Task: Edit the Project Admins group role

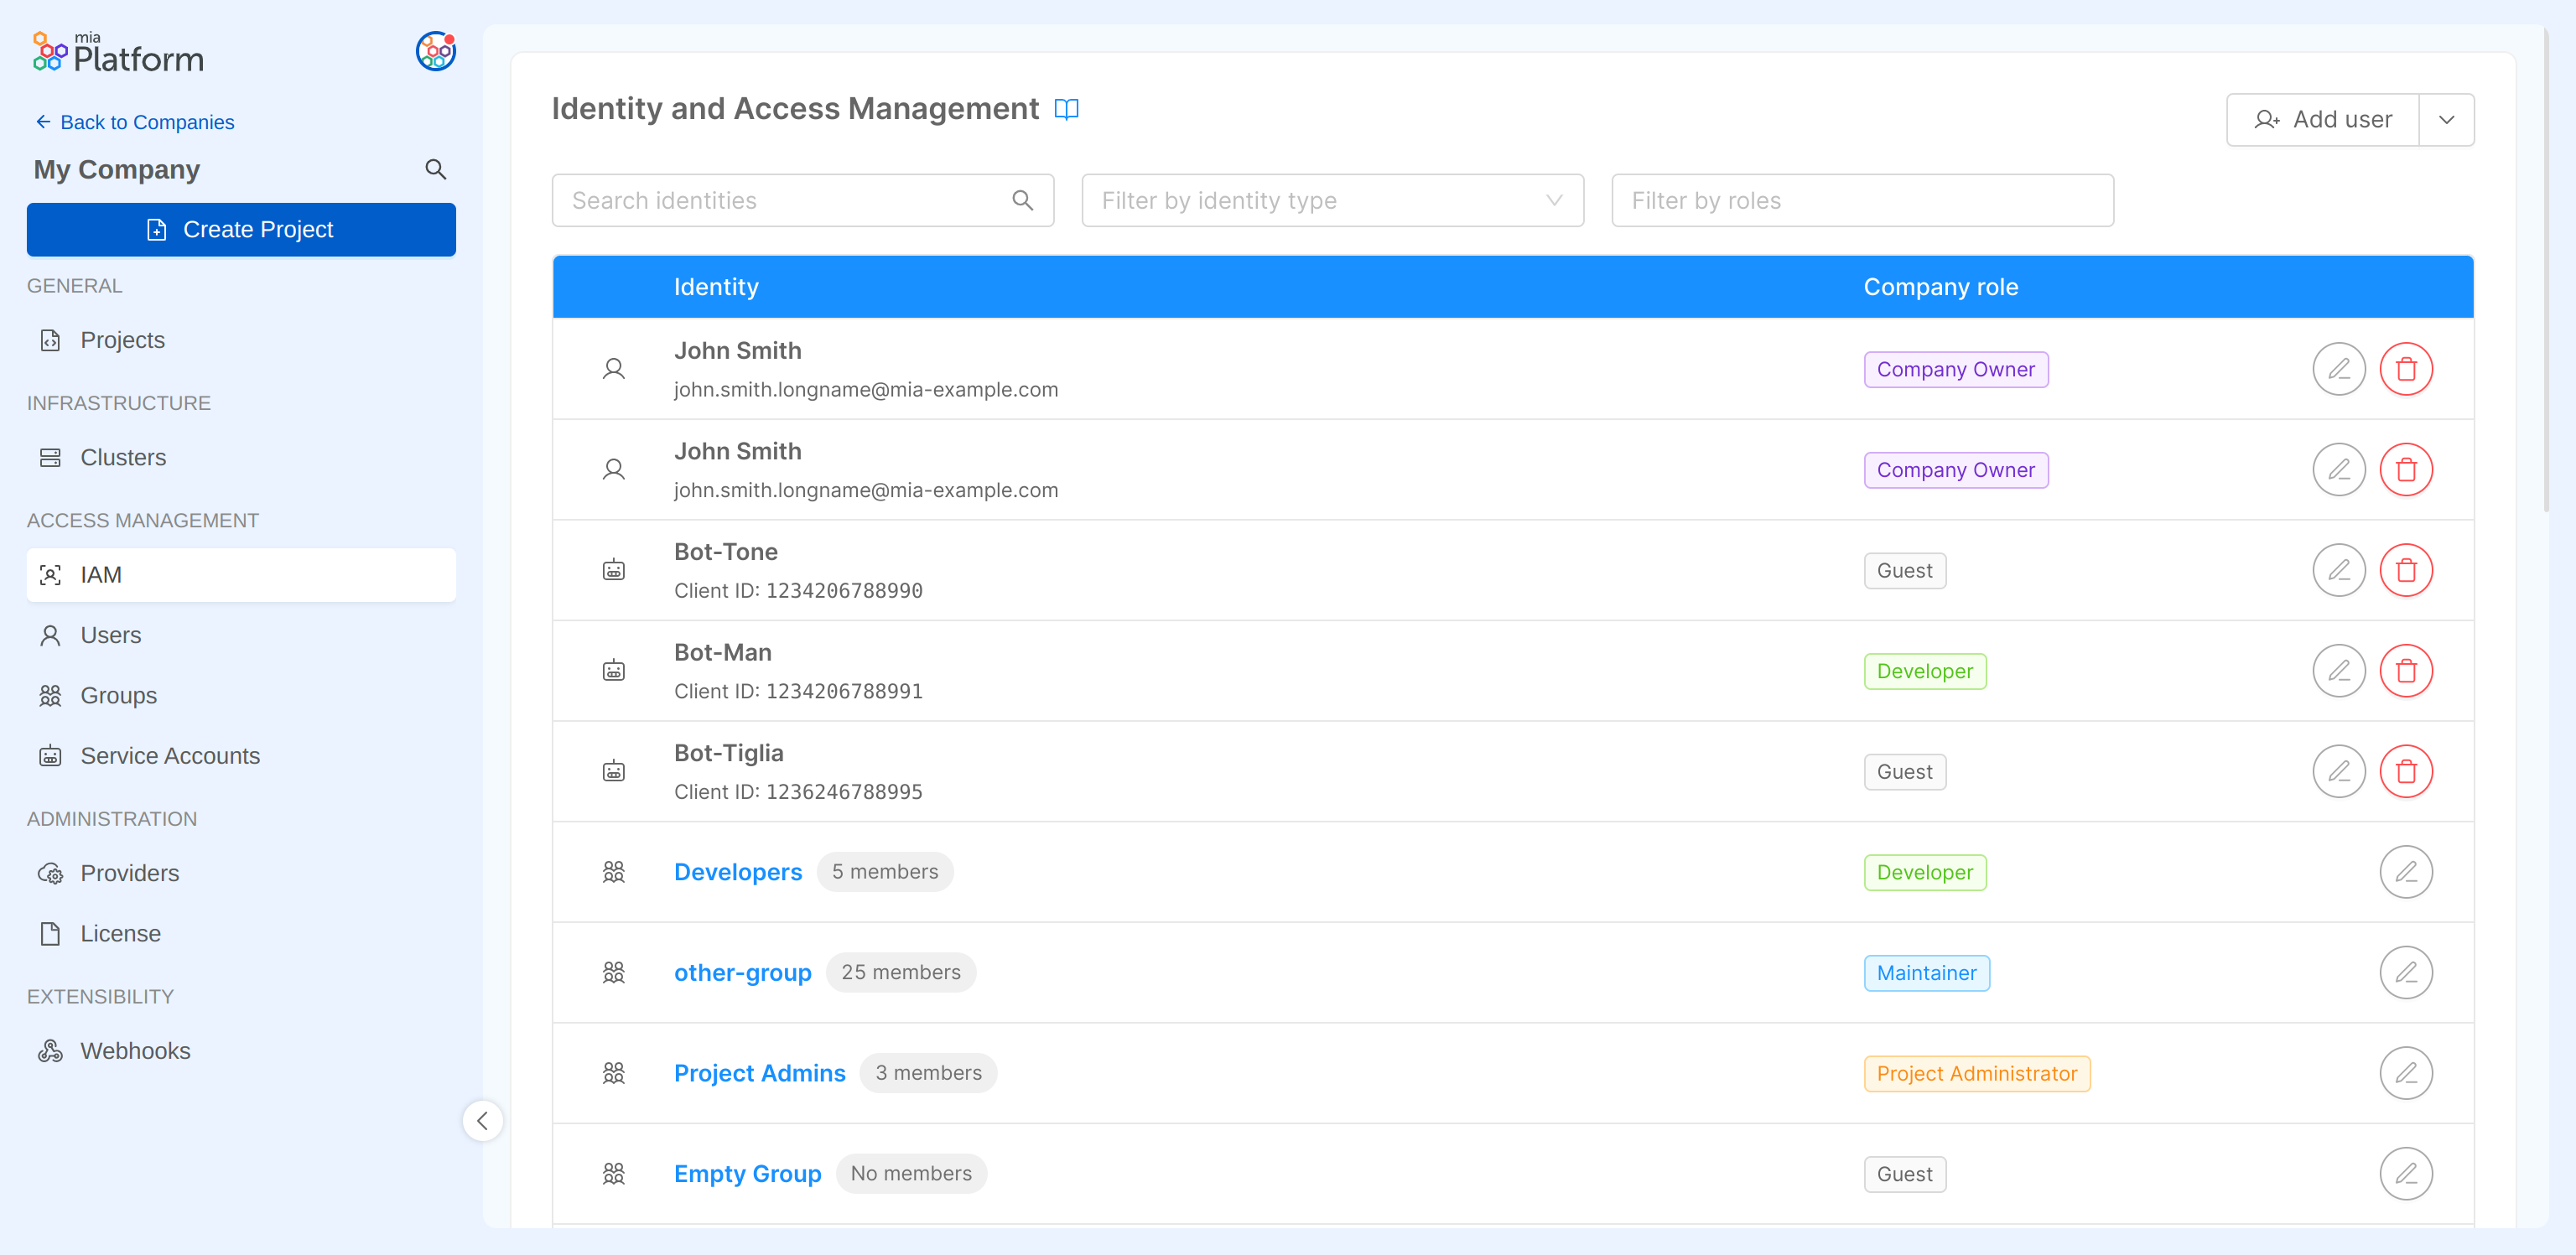Action: pyautogui.click(x=2405, y=1073)
